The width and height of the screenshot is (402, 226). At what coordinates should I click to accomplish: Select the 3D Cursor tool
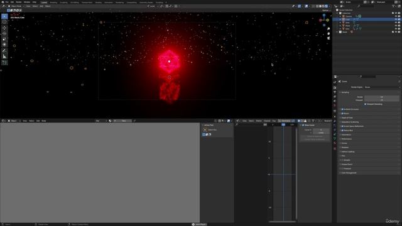coord(4,22)
